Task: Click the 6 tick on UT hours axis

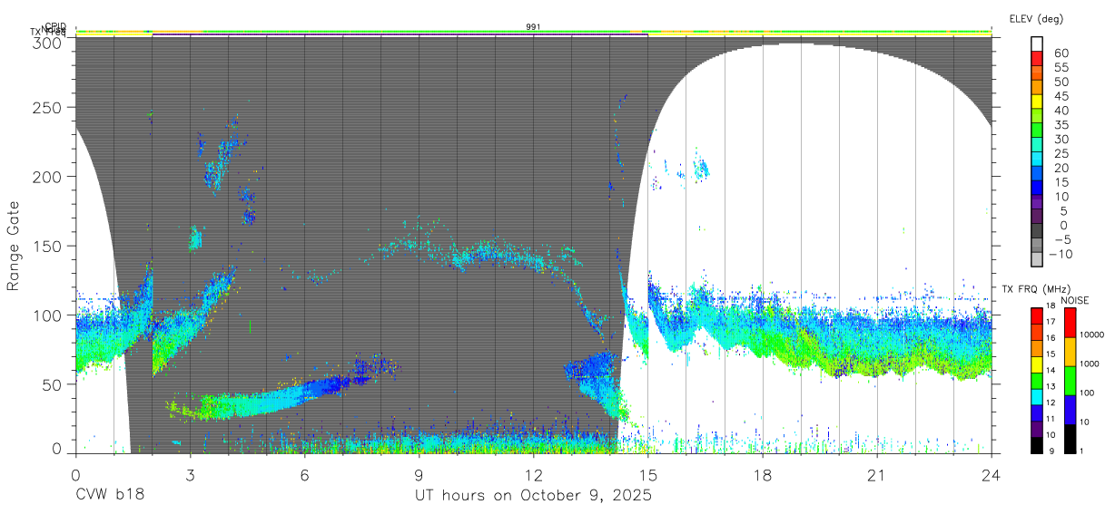Action: [304, 475]
